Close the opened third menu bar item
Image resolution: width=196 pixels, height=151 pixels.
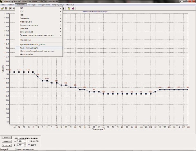tap(21, 5)
